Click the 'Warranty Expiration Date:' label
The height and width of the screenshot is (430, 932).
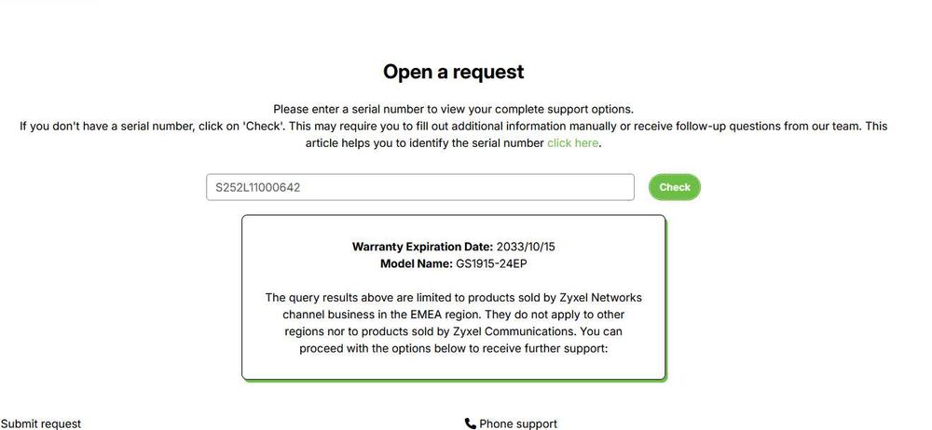[x=421, y=247]
